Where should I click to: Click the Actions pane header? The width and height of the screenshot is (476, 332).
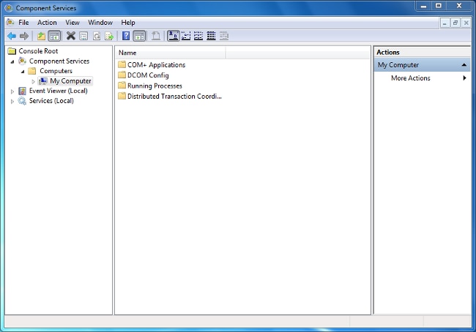[422, 52]
